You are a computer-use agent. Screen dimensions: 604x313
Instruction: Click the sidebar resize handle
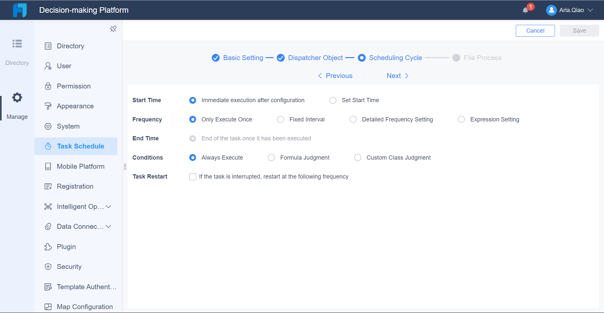125,167
